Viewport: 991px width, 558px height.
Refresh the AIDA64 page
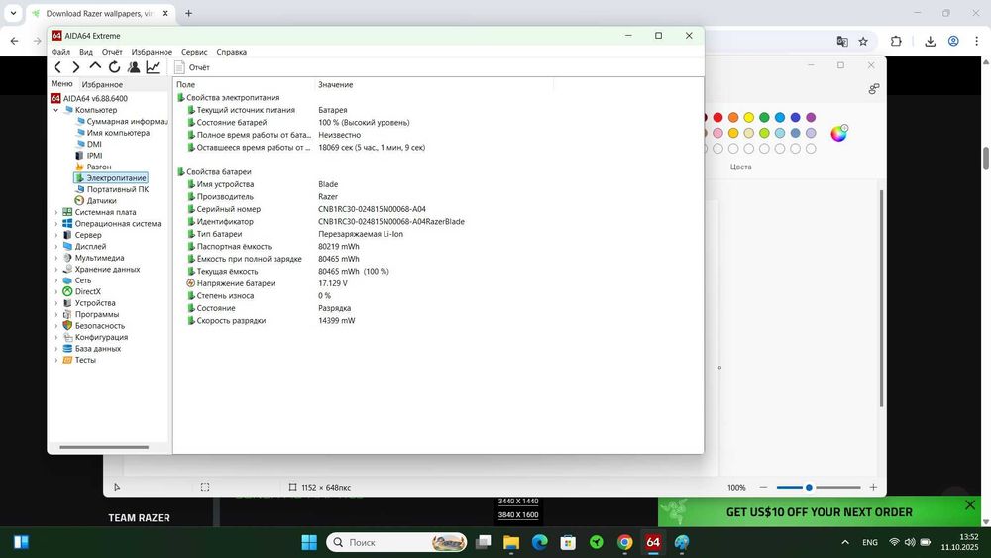coord(114,67)
